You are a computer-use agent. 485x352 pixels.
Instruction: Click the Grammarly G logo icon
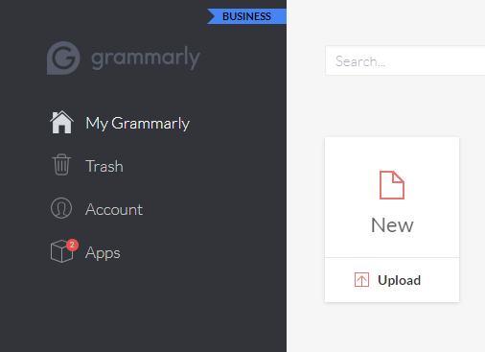tap(63, 58)
